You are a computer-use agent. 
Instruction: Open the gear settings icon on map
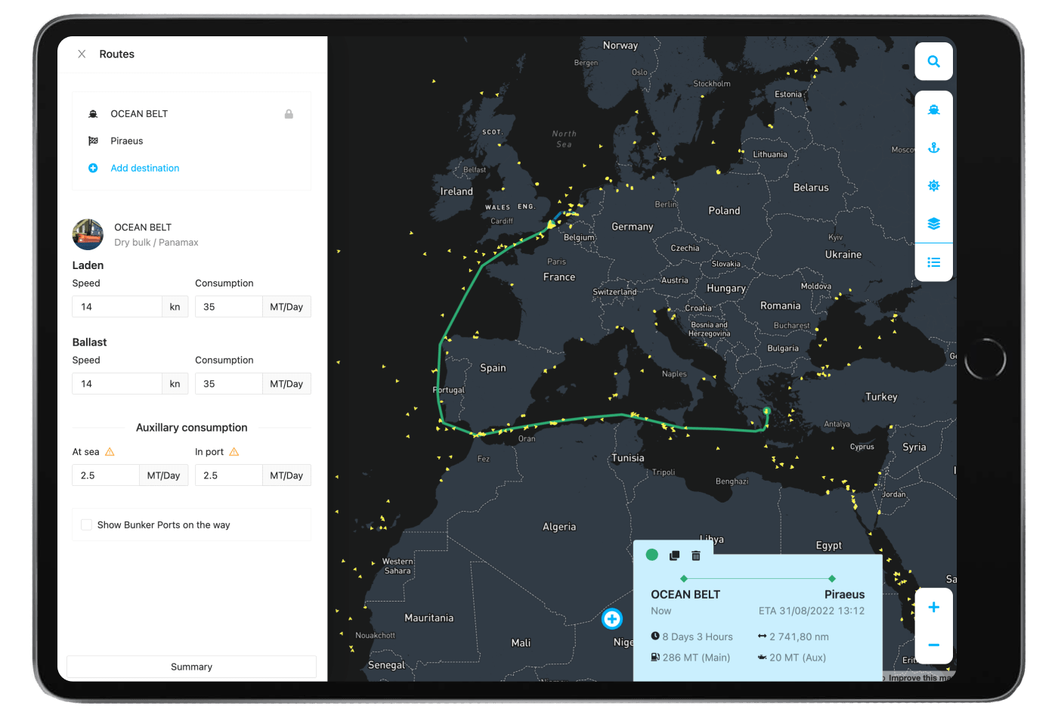tap(933, 186)
